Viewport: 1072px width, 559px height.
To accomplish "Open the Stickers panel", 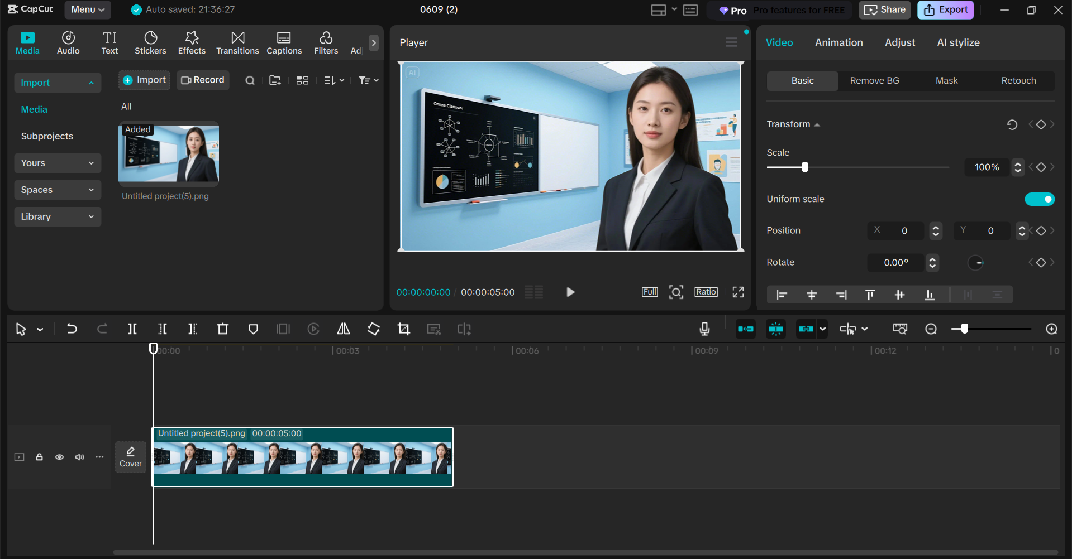I will (x=150, y=43).
